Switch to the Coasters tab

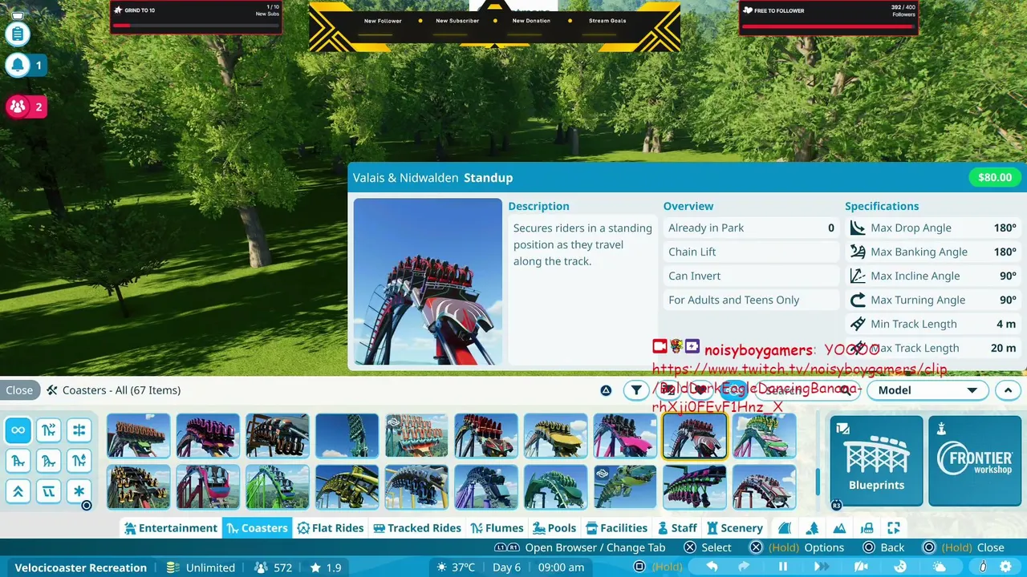tap(257, 528)
